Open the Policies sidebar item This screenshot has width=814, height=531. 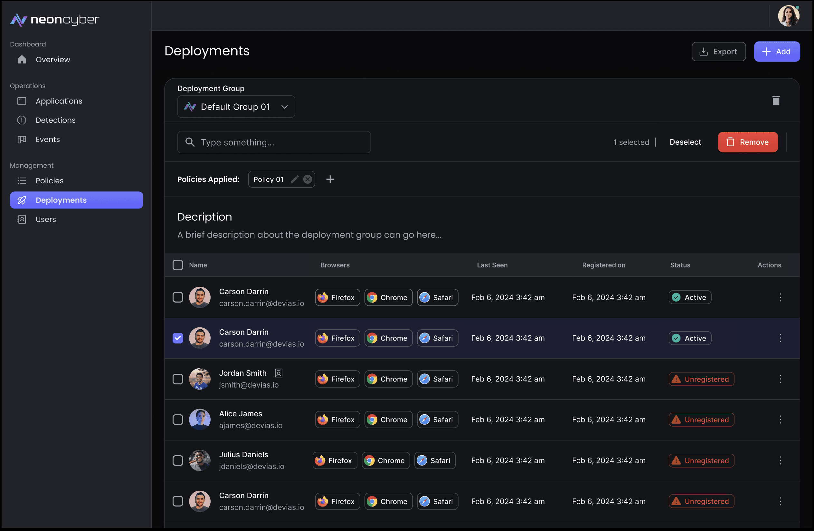pos(50,181)
